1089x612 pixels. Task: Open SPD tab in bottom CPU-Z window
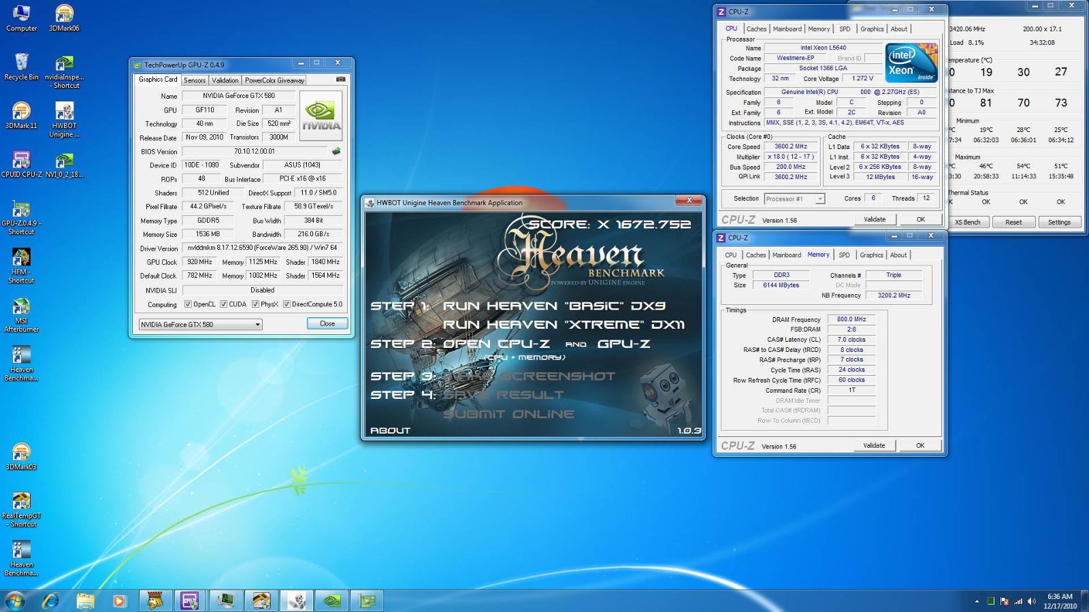[x=844, y=255]
